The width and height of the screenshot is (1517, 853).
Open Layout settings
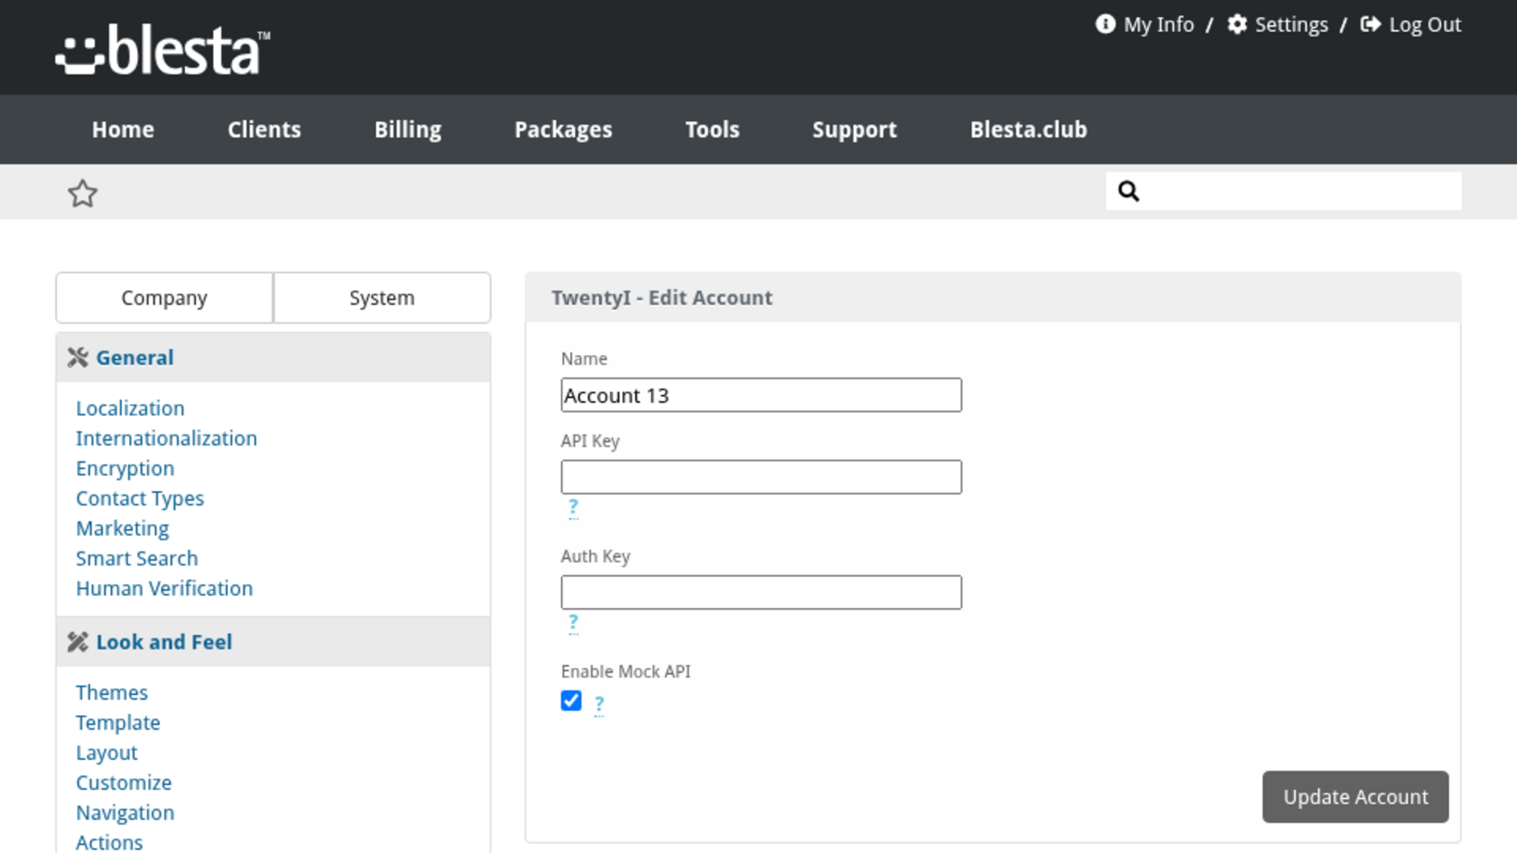click(x=107, y=753)
